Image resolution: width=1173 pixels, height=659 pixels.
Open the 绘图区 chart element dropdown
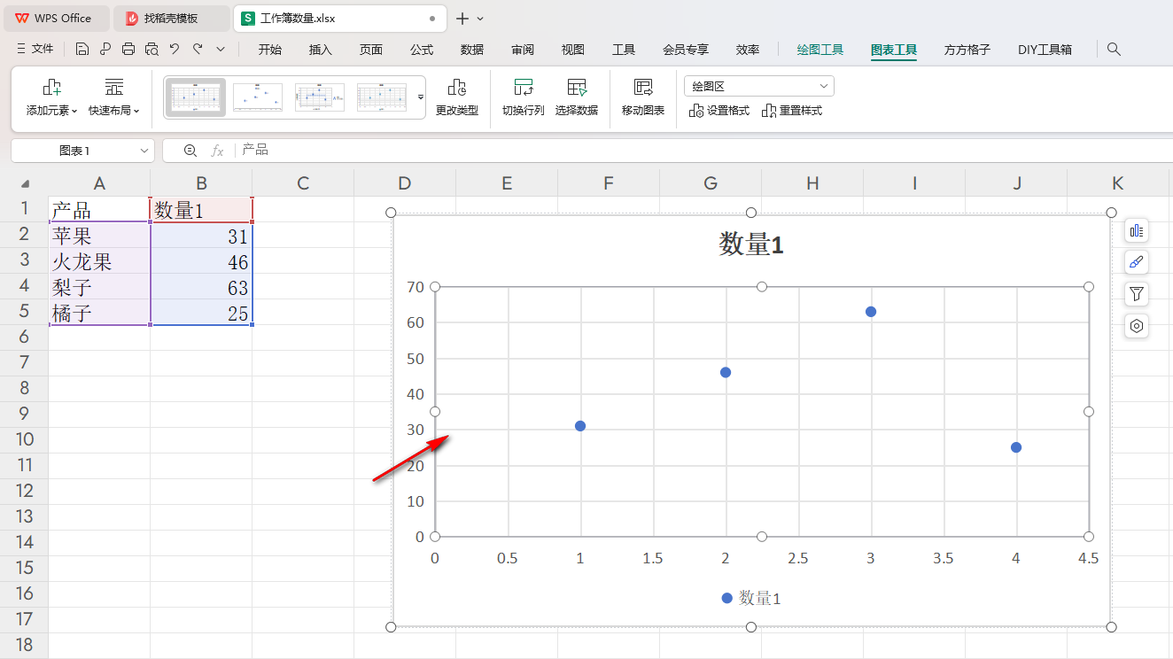pyautogui.click(x=759, y=86)
